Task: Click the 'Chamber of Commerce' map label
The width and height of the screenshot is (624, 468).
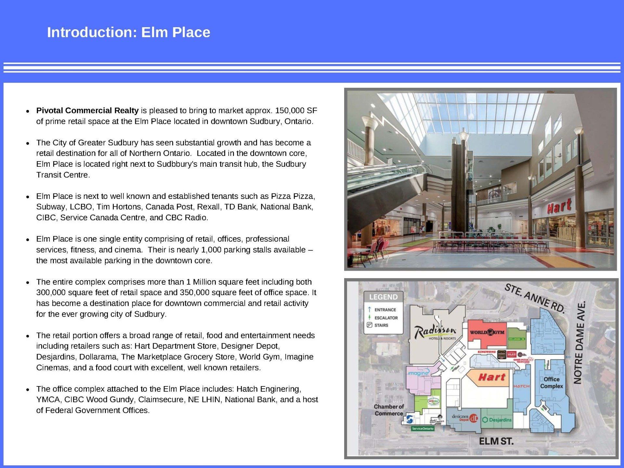Action: tap(388, 410)
